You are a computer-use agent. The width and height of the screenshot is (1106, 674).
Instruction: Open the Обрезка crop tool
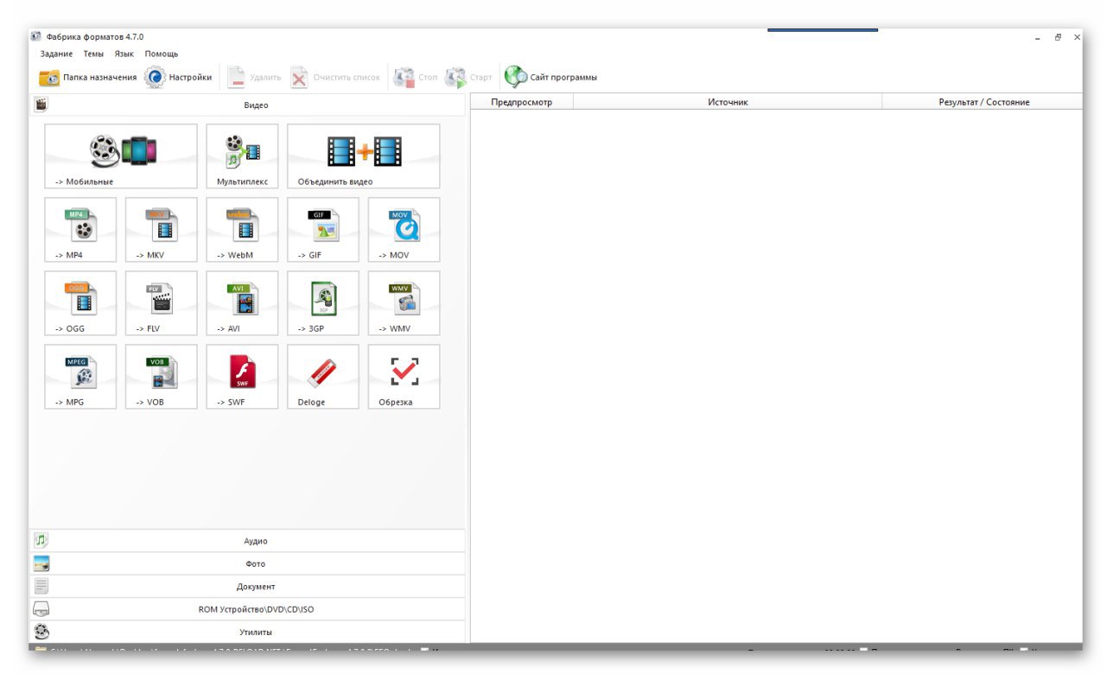tap(404, 377)
